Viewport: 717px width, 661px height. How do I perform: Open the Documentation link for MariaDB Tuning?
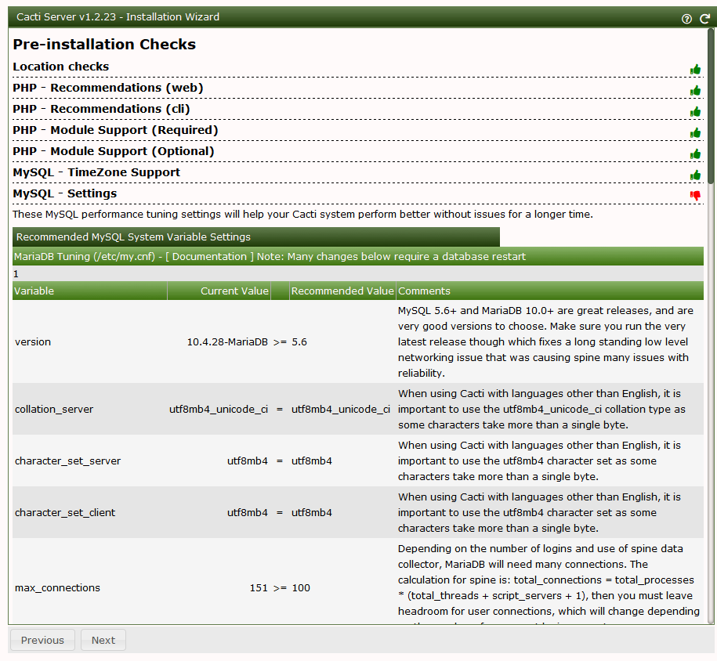coord(209,256)
